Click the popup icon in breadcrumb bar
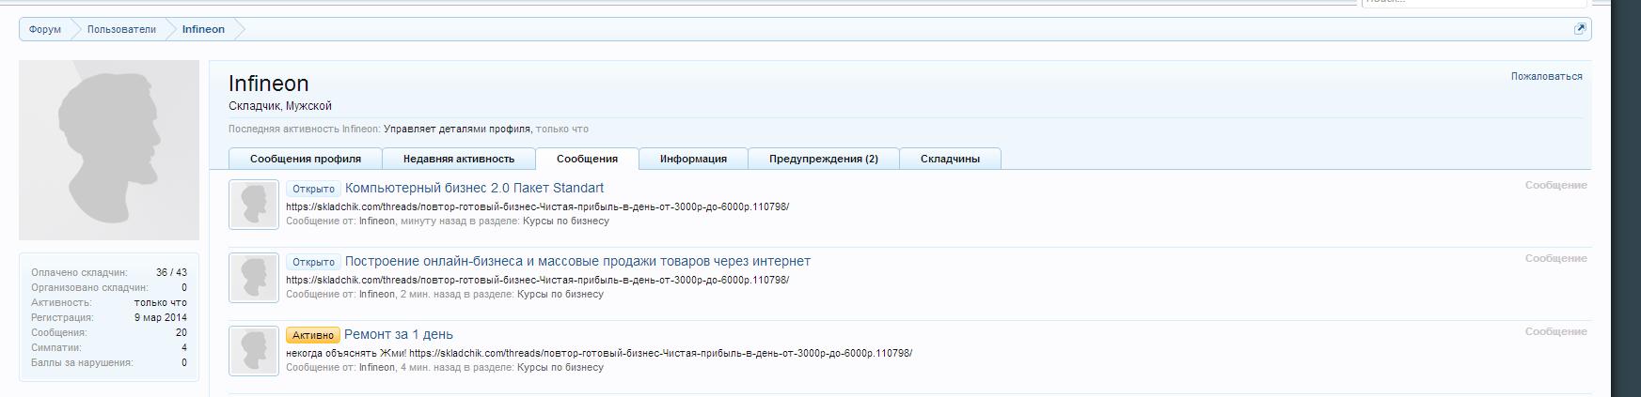The width and height of the screenshot is (1641, 397). tap(1580, 29)
